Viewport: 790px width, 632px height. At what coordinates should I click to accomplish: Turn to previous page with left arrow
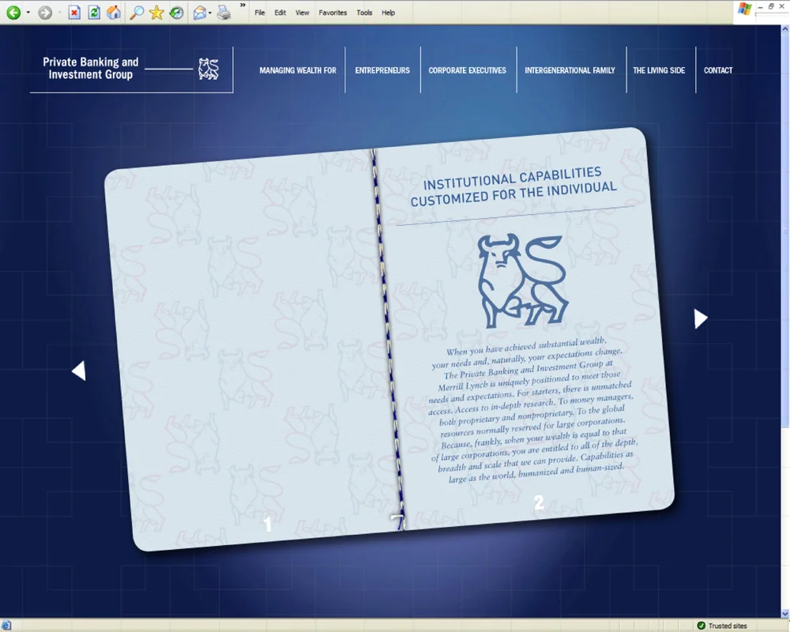(79, 371)
